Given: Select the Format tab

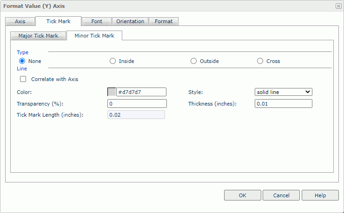Looking at the screenshot, I should coord(164,21).
